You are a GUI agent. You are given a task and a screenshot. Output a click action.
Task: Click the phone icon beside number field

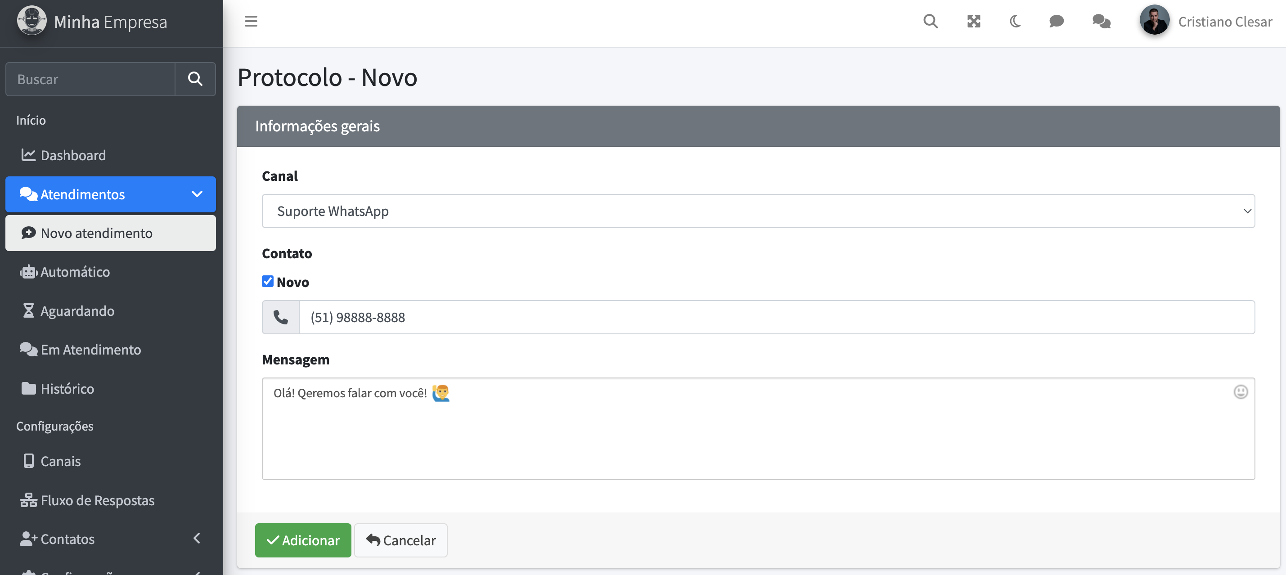pos(281,317)
